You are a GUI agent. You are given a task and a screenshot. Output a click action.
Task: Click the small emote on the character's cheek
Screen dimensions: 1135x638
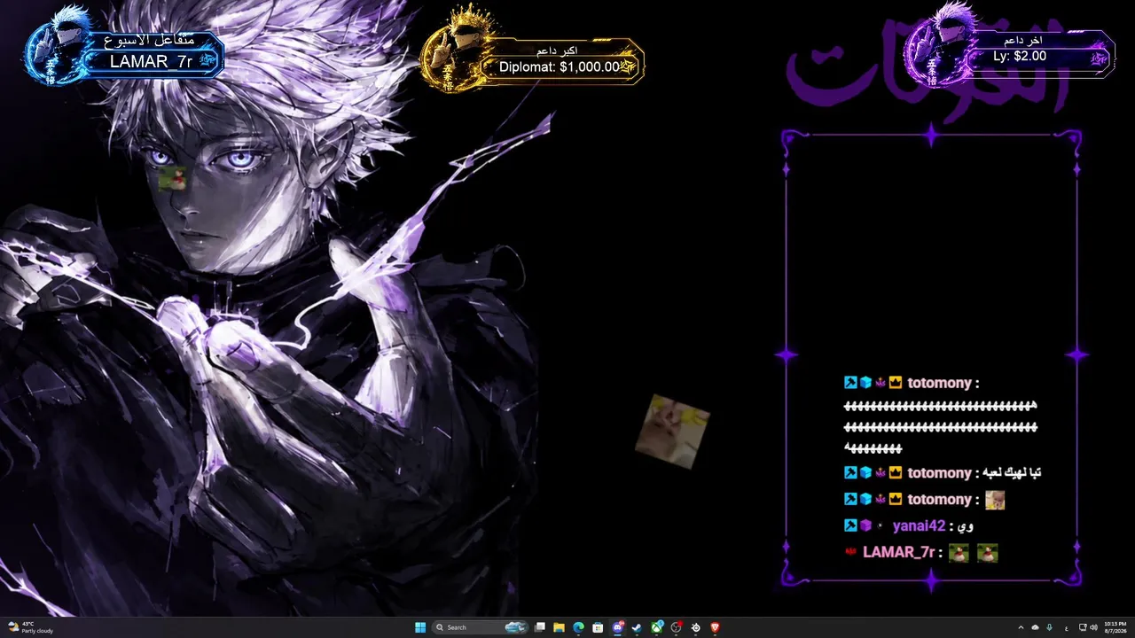(174, 177)
